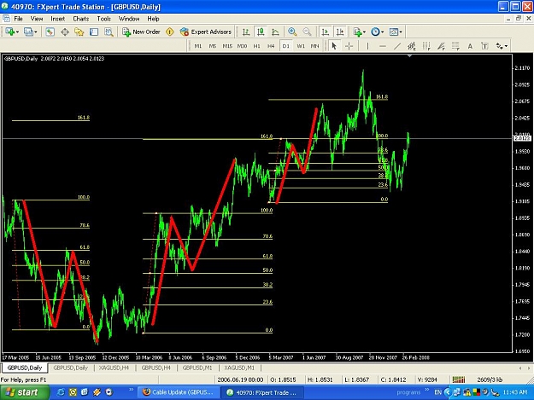Switch to the XAGUSD,M1 chart tab
Screen dimensions: 534x400
tap(239, 368)
